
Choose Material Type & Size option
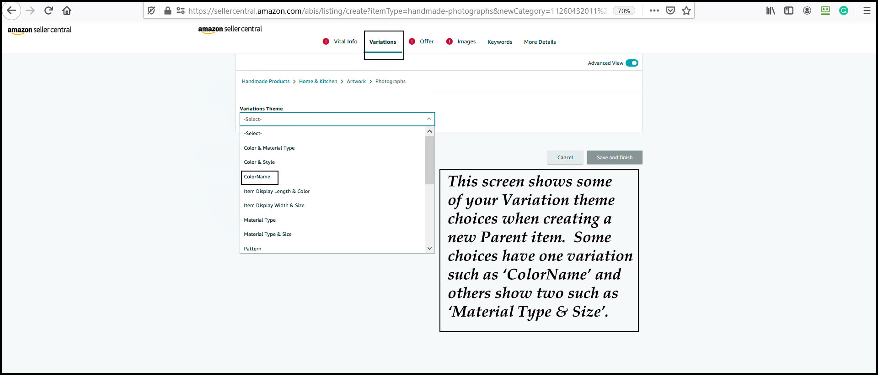tap(268, 234)
